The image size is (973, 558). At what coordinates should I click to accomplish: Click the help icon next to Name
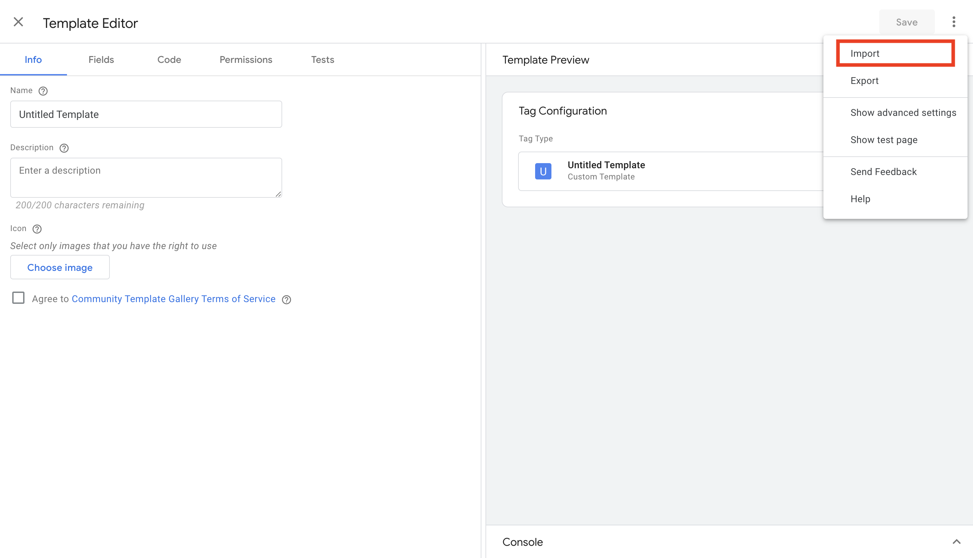click(x=43, y=91)
